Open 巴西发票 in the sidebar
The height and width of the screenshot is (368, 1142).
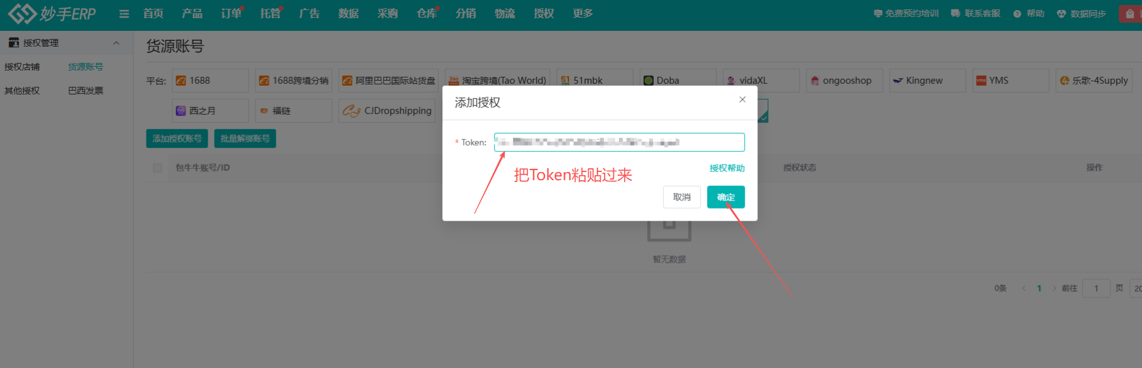point(86,91)
